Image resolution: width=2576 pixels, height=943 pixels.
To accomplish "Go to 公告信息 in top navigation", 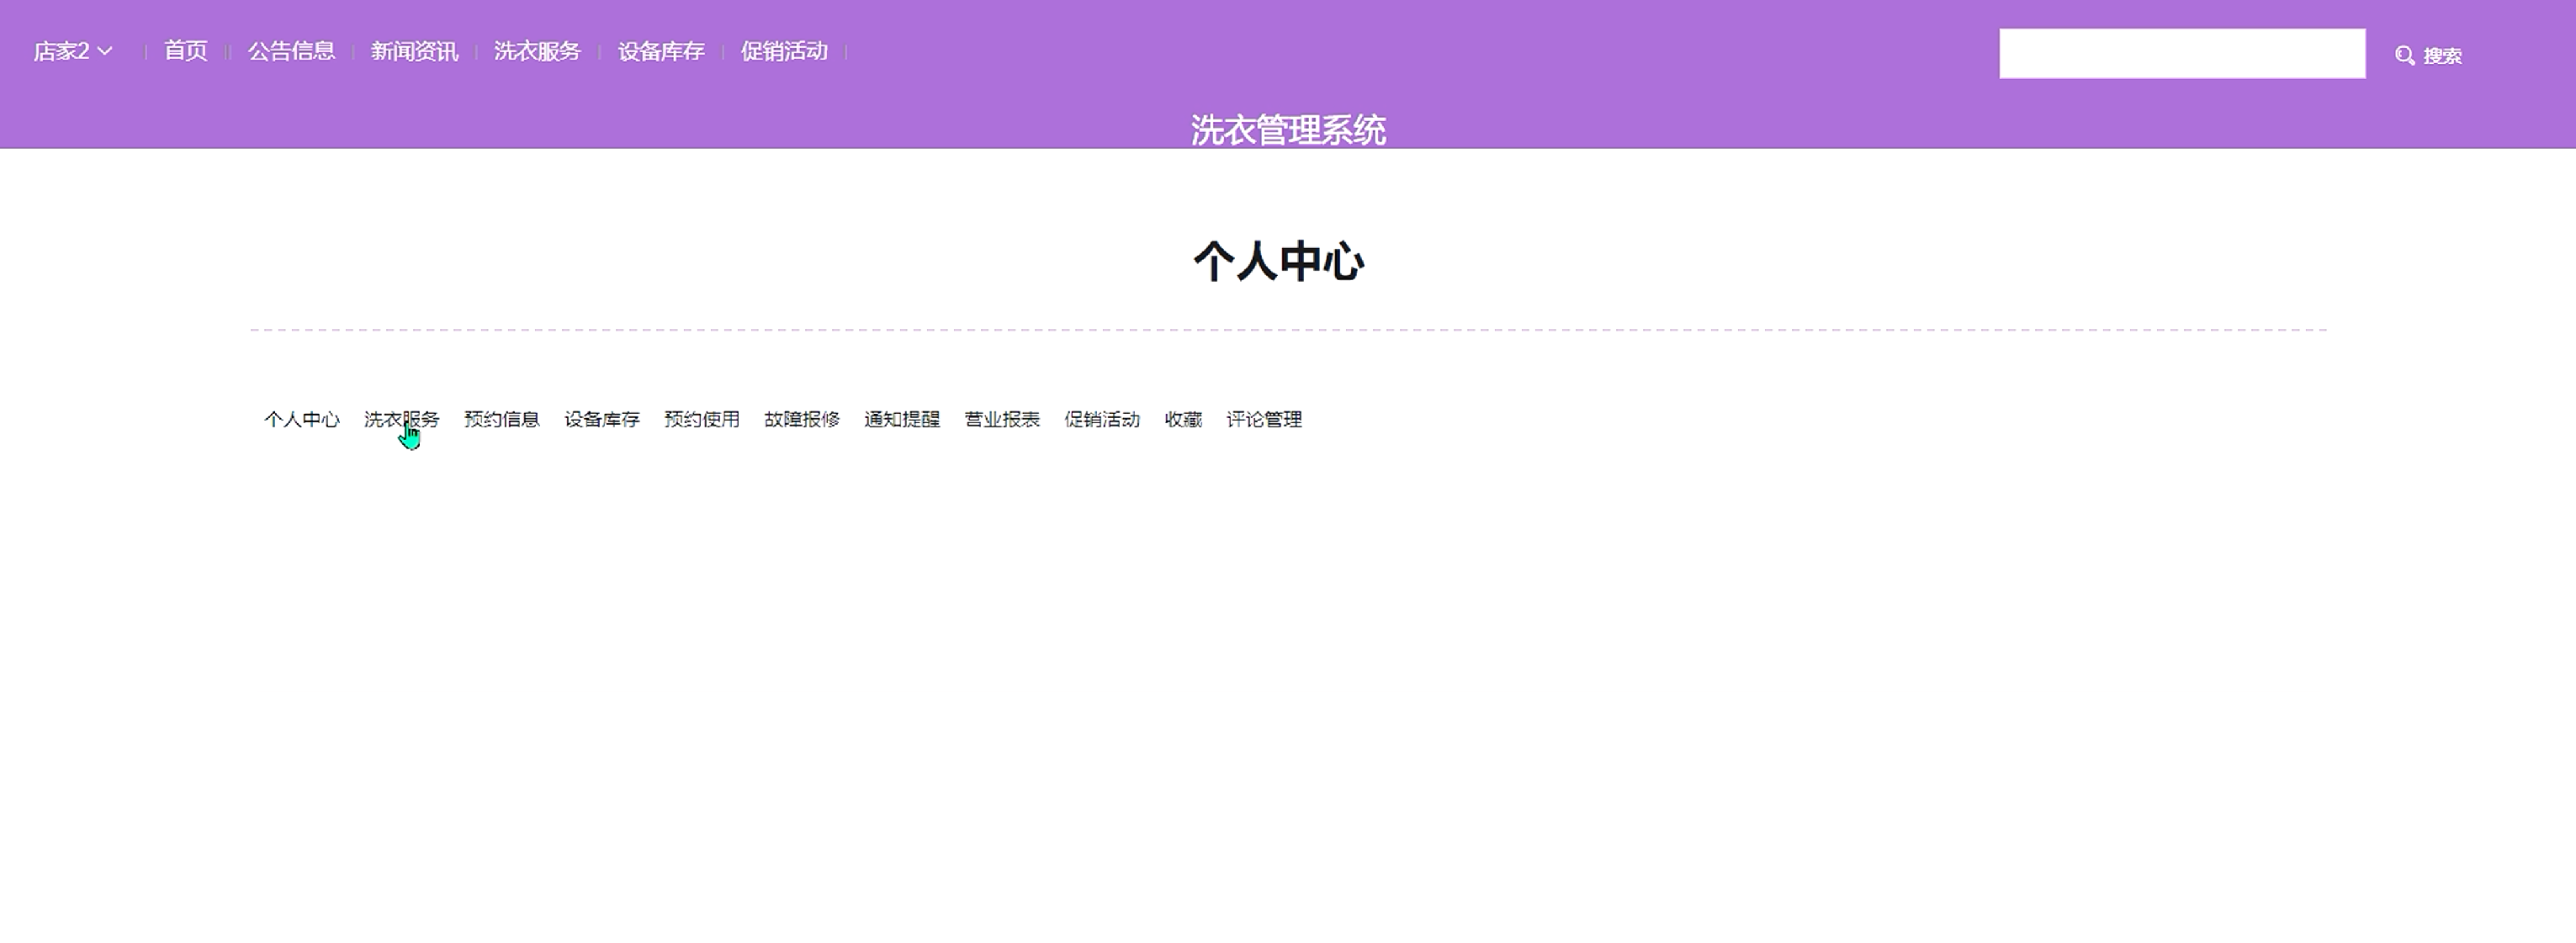I will [291, 51].
